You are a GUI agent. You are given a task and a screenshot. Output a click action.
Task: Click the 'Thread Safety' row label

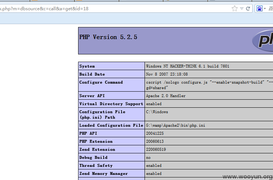(x=96, y=165)
